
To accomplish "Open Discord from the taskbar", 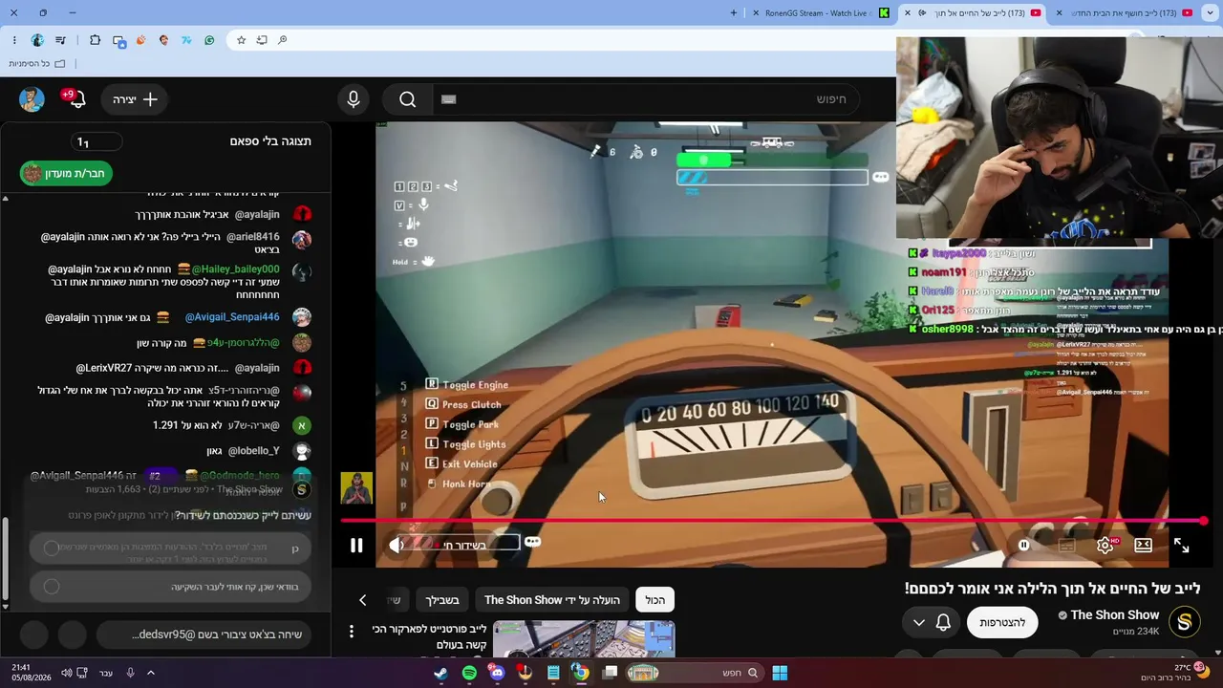I will pyautogui.click(x=497, y=673).
